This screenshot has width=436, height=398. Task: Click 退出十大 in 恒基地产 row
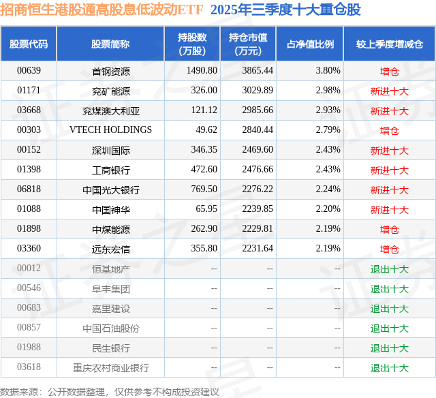[389, 269]
